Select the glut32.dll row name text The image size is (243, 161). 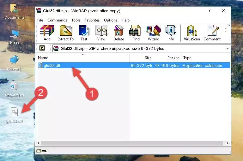pos(52,65)
